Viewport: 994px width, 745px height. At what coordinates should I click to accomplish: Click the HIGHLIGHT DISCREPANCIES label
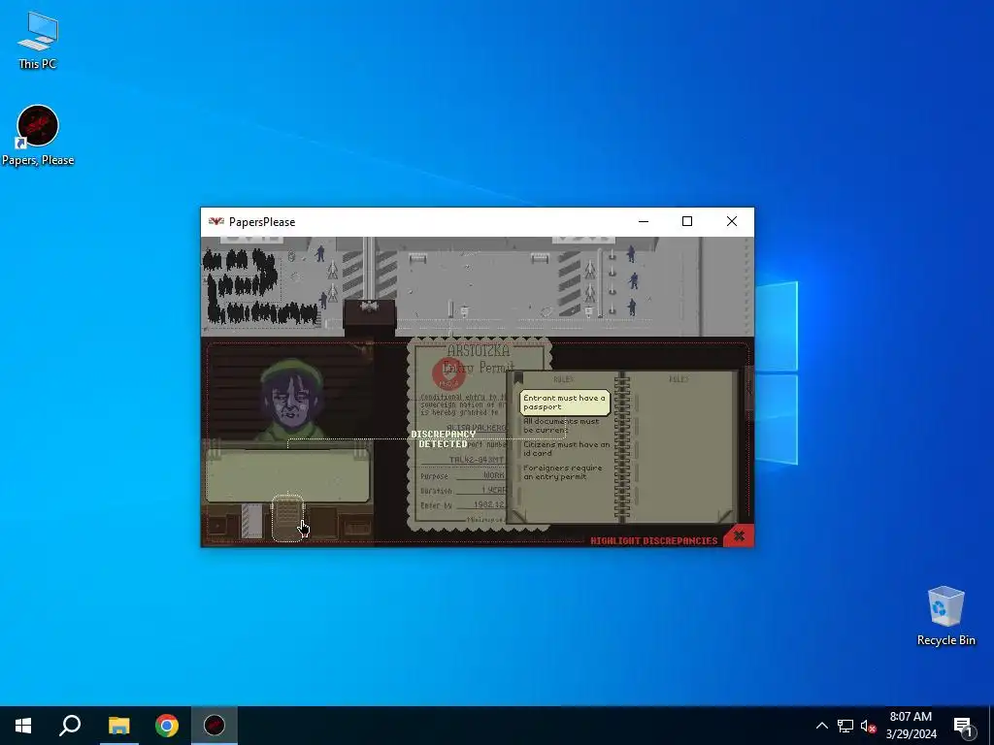click(653, 540)
